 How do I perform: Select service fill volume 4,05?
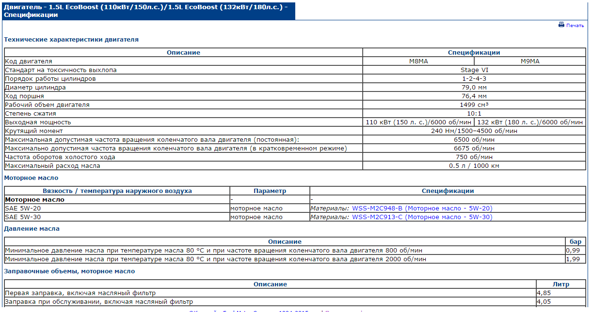click(x=560, y=301)
